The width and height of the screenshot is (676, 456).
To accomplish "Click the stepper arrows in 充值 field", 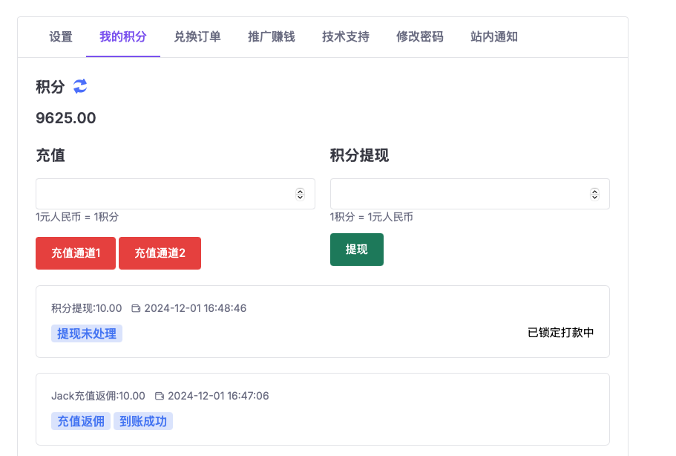I will coord(300,194).
